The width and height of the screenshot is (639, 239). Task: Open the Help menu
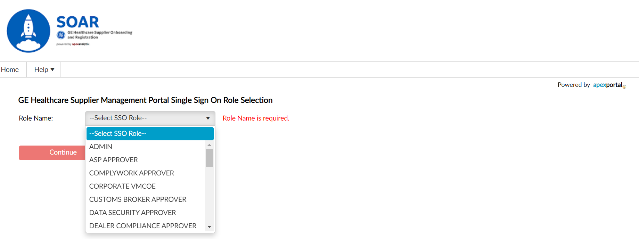(43, 69)
